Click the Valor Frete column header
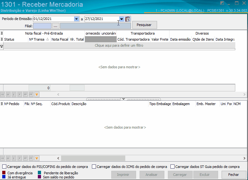 160,39
